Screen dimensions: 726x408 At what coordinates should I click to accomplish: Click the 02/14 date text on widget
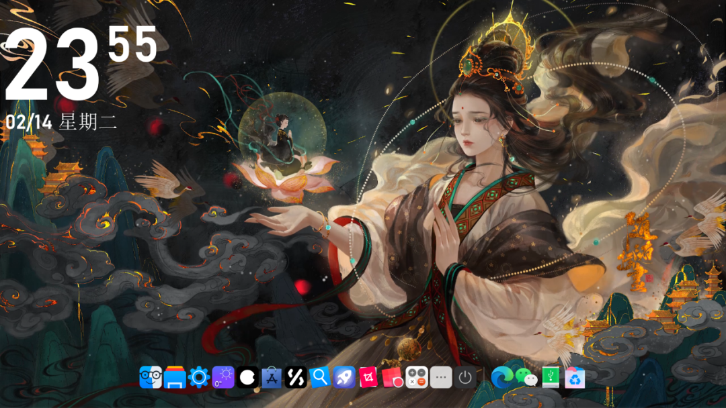[x=30, y=122]
